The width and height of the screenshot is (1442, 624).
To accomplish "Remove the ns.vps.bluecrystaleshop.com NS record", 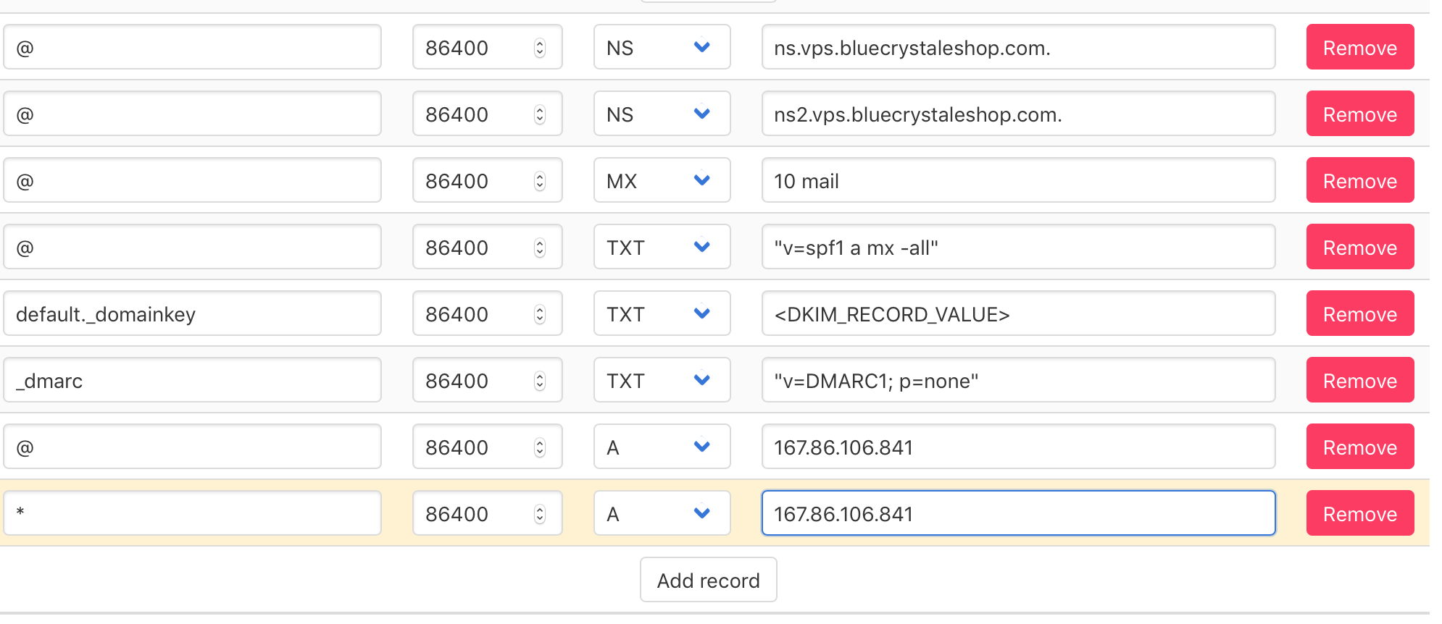I will pyautogui.click(x=1359, y=47).
